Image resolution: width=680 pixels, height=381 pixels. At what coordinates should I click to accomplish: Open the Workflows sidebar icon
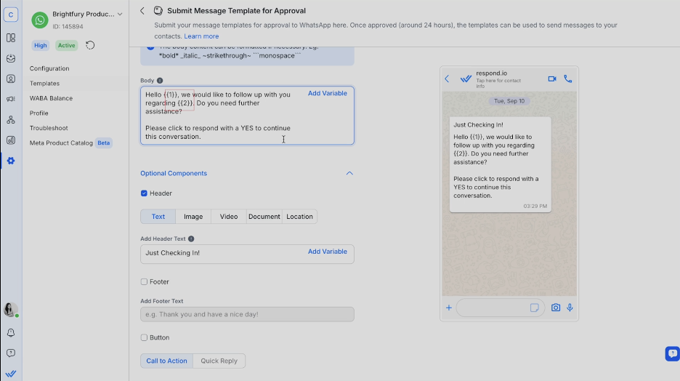coord(11,120)
